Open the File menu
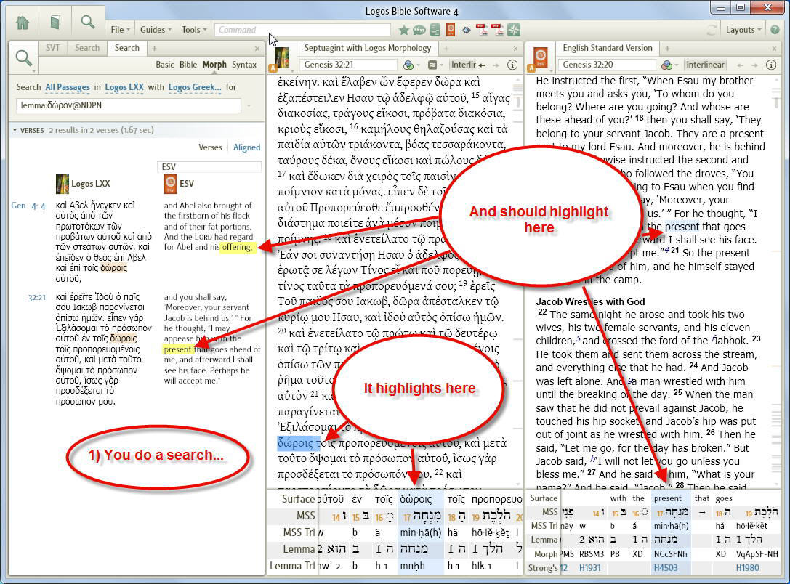 [120, 30]
